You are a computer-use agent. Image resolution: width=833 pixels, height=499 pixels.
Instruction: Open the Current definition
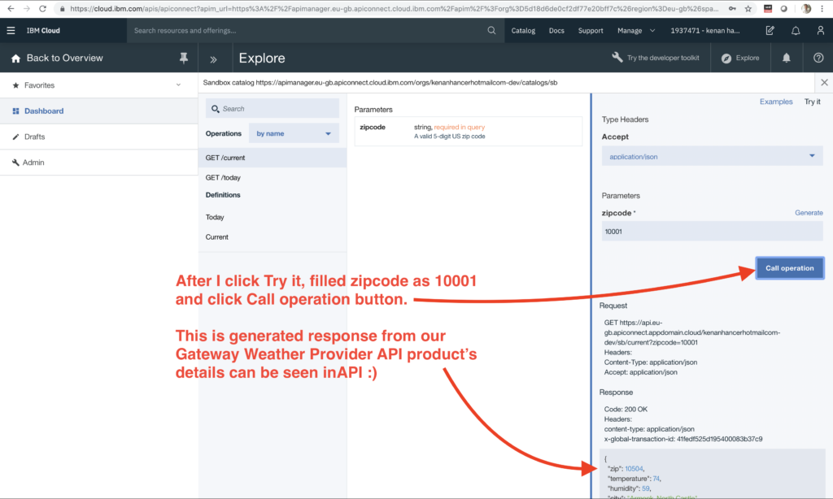216,236
